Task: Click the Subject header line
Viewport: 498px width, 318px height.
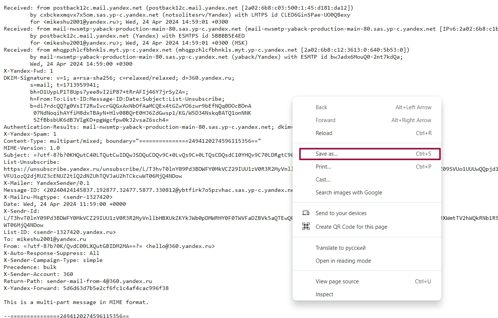Action: [x=148, y=155]
